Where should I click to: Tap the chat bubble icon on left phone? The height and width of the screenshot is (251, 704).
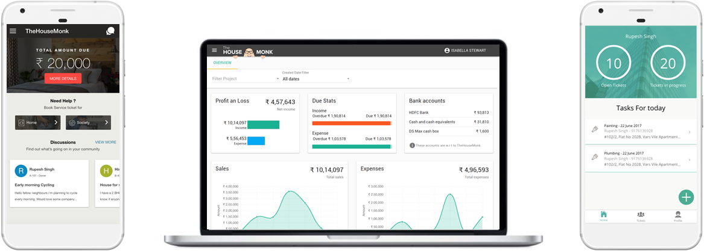coord(110,31)
